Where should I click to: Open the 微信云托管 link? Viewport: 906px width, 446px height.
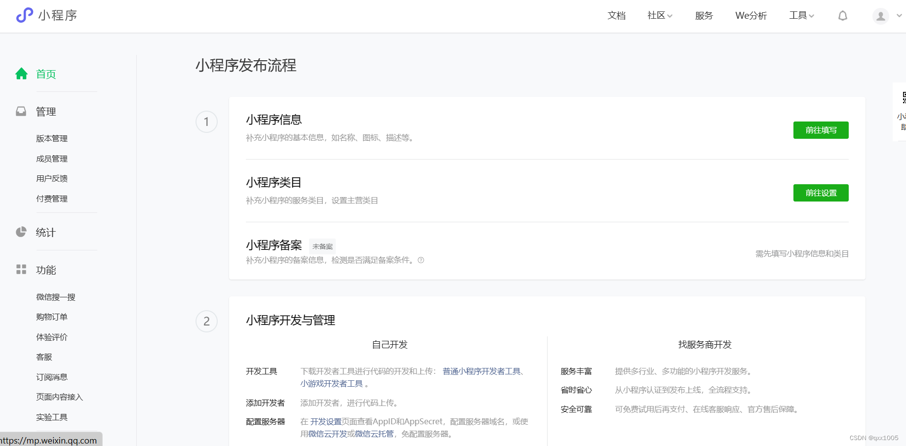coord(374,434)
